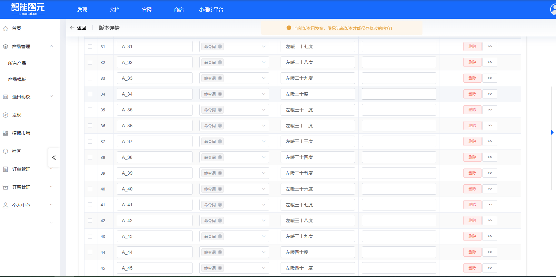Viewport: 556px width, 277px height.
Task: Click the >> button in row 42
Action: (490, 221)
